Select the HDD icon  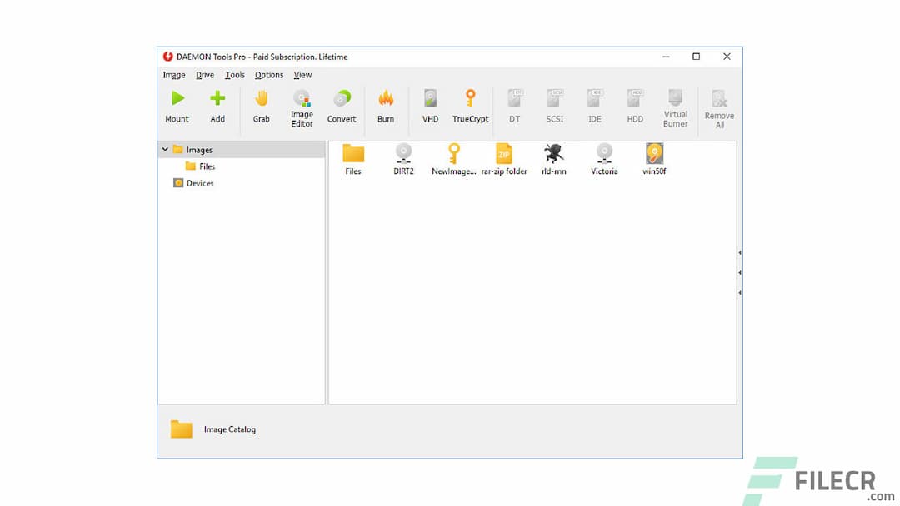(x=634, y=106)
